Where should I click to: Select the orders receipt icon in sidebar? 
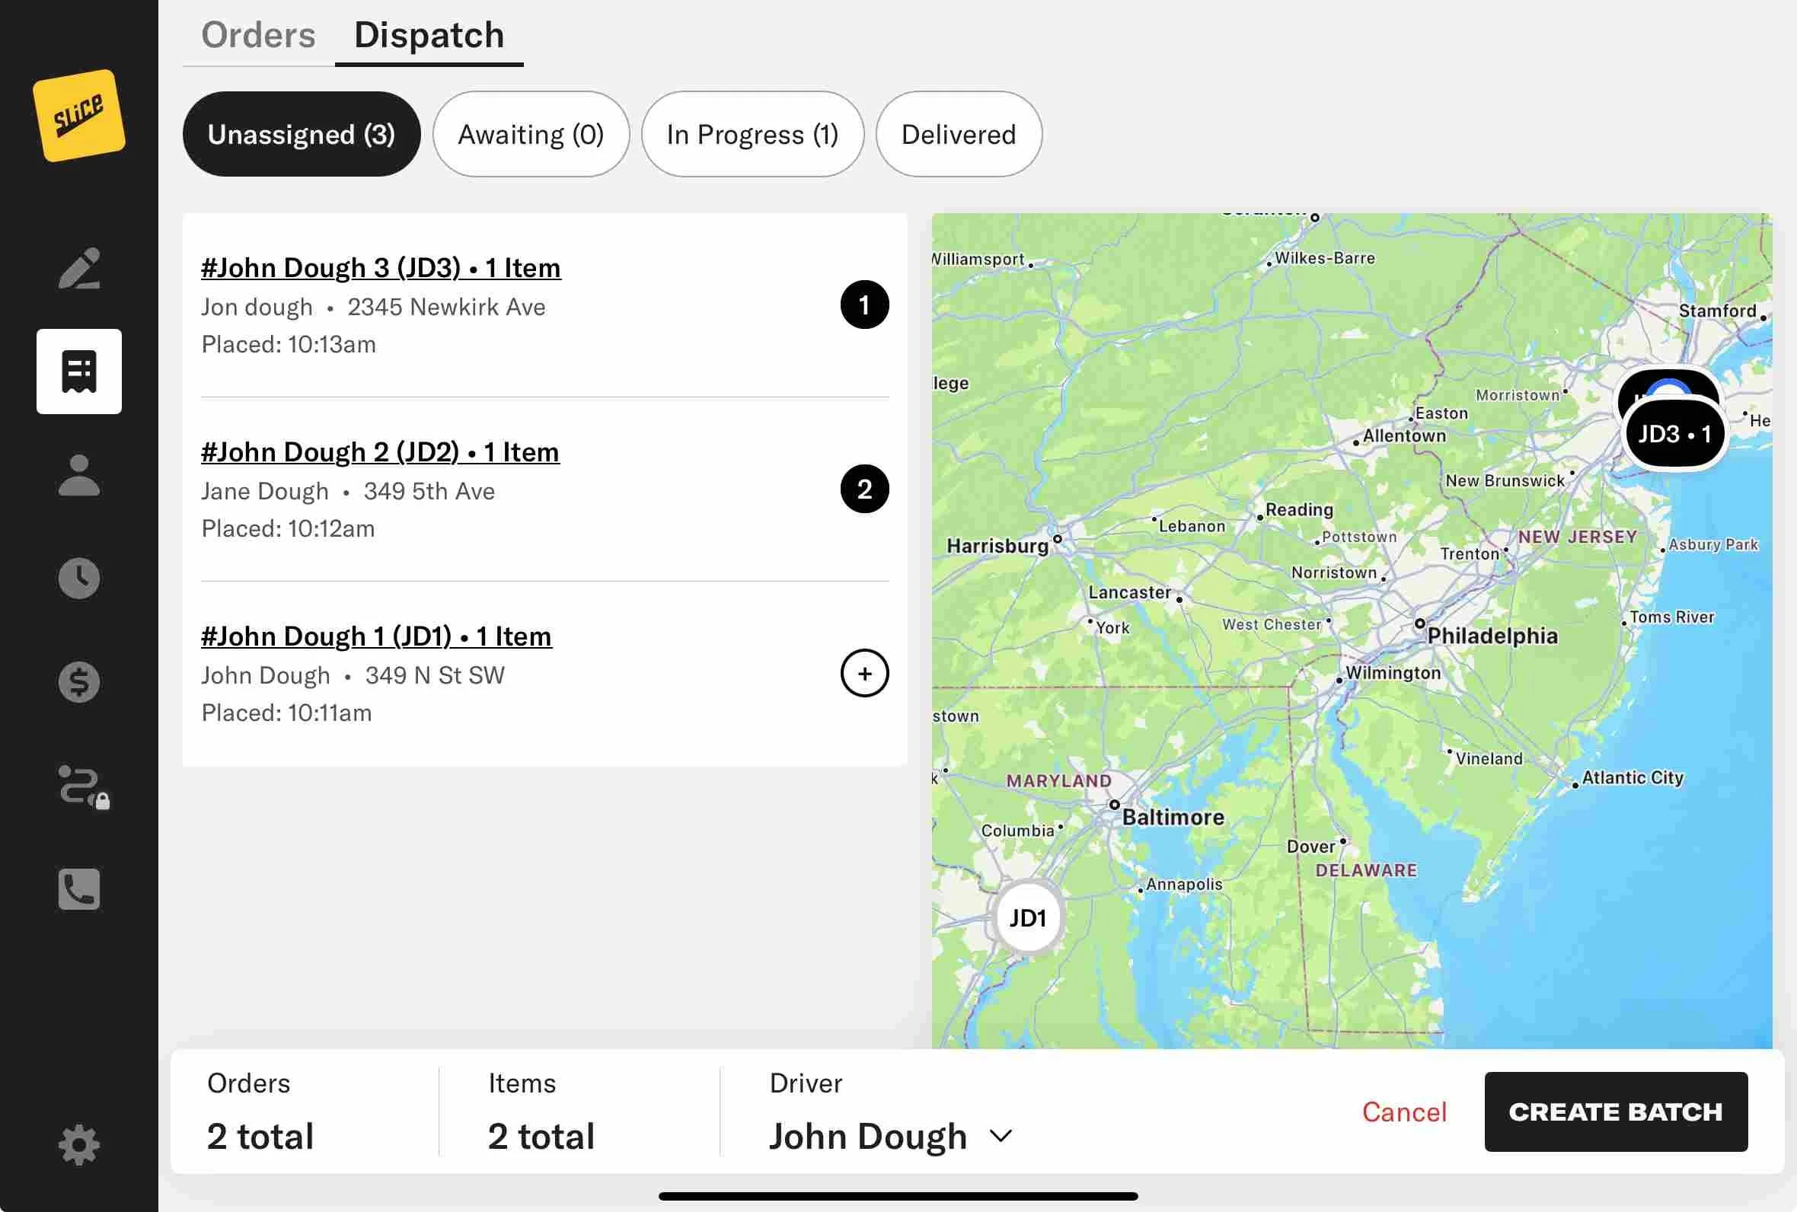[79, 372]
